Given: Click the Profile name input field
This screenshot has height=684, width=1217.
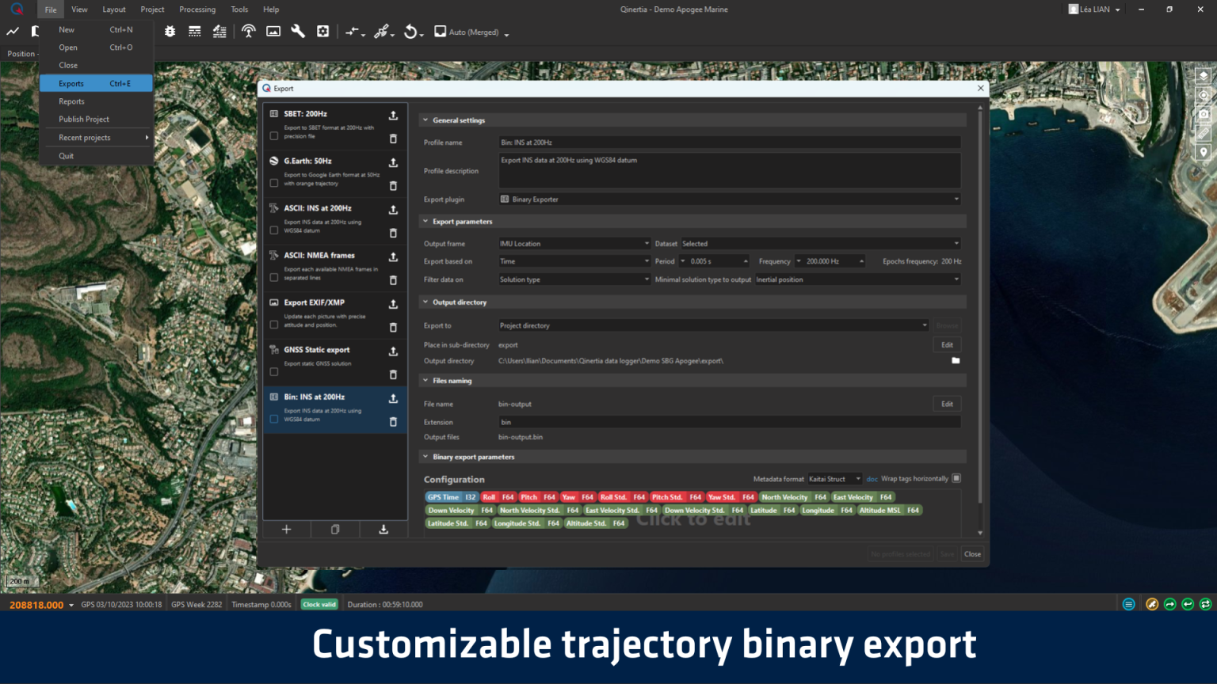Looking at the screenshot, I should click(x=730, y=142).
